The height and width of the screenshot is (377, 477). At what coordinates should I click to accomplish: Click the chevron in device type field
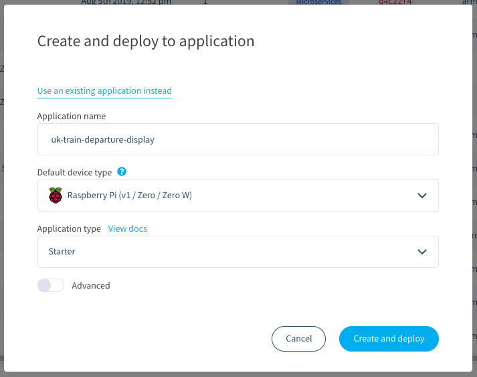tap(421, 196)
